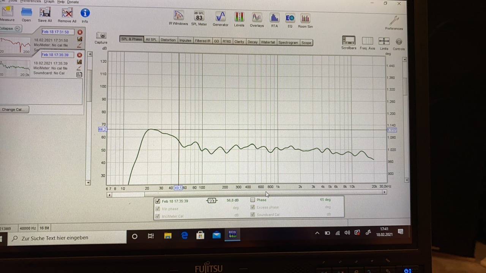
Task: Uncheck the Feb 18 17:35:39 trace checkbox
Action: tap(158, 201)
